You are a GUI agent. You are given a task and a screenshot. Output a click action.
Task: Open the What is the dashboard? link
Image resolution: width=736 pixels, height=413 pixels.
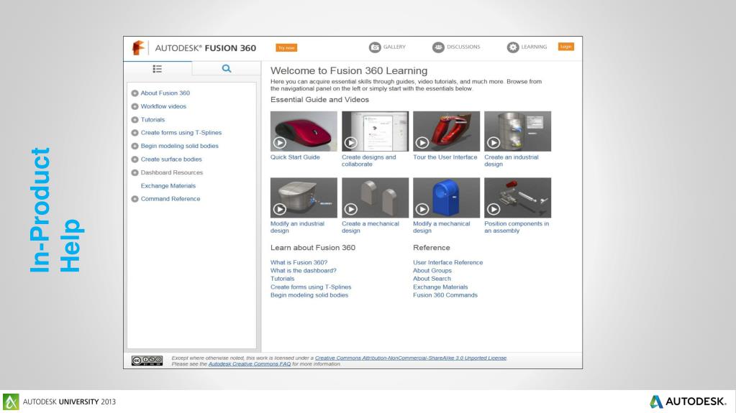coord(303,271)
